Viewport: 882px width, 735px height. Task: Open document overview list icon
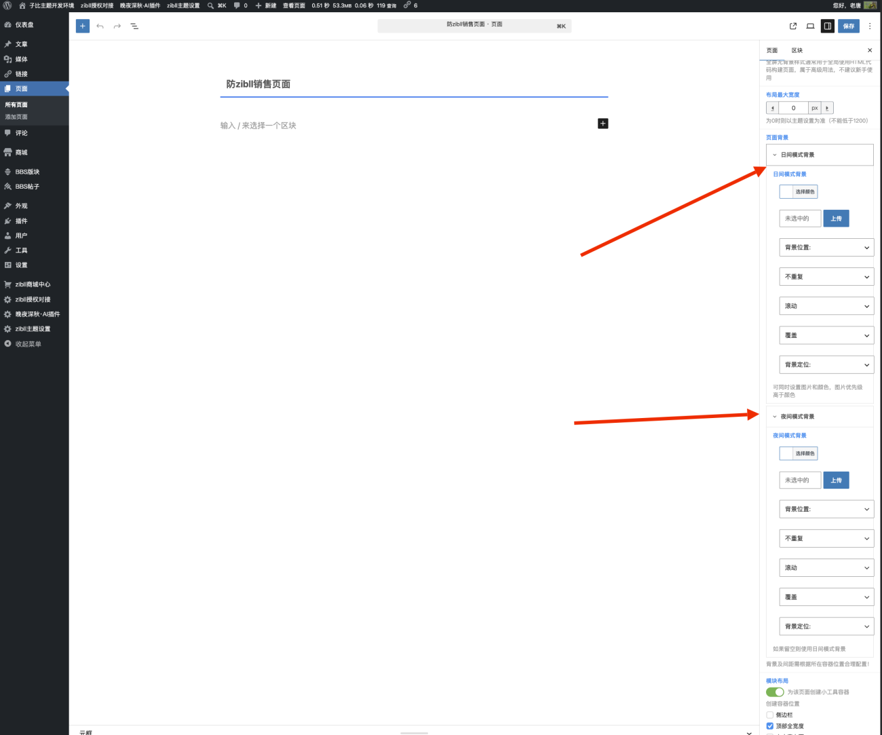point(134,26)
